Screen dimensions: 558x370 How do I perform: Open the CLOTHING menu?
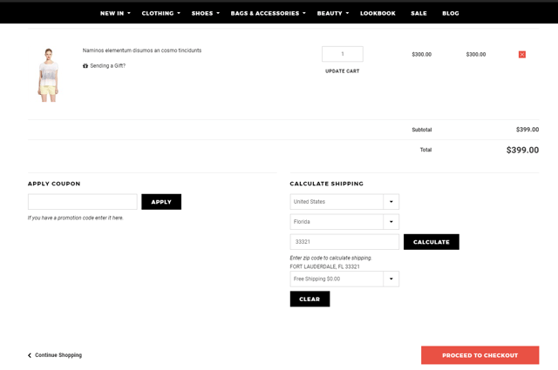click(160, 13)
